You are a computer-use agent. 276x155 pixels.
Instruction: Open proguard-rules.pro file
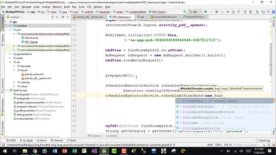27,107
